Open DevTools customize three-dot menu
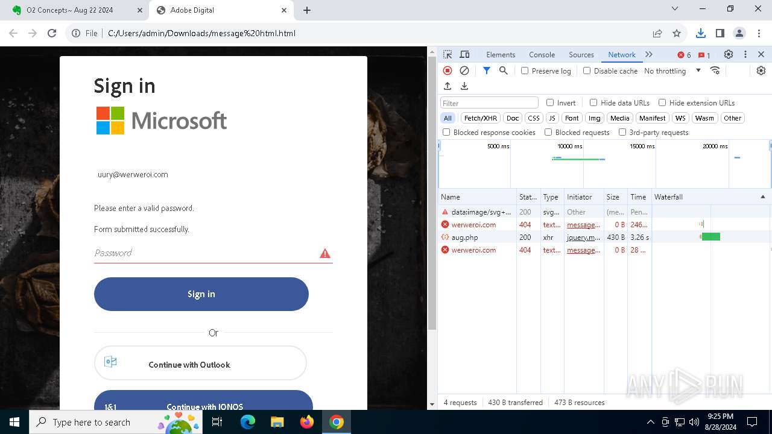The image size is (772, 434). 745,54
